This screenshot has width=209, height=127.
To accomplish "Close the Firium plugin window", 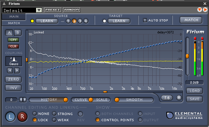I will [205, 4].
